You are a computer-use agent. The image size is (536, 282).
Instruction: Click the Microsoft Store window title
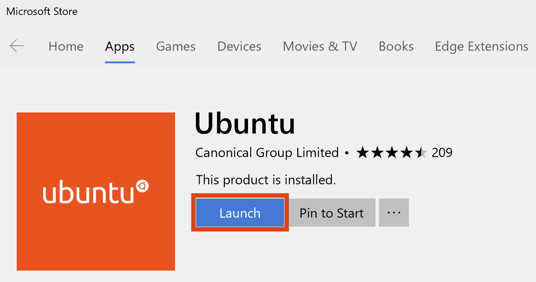point(42,12)
